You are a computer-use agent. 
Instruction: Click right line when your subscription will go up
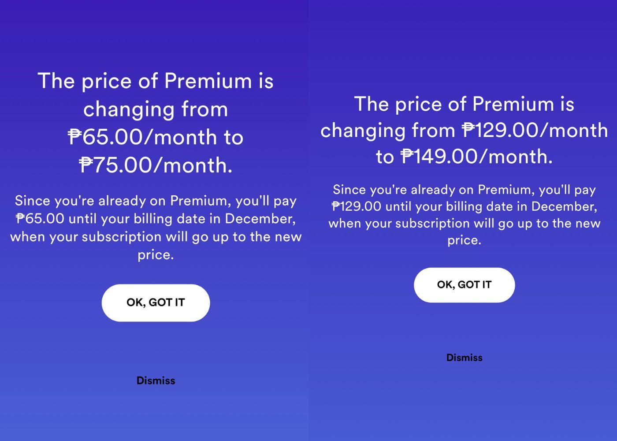pyautogui.click(x=464, y=224)
